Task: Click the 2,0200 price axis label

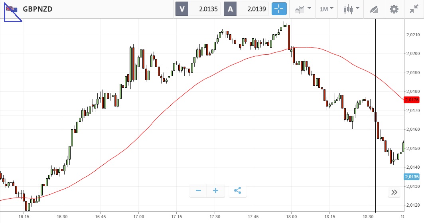Action: (x=413, y=53)
